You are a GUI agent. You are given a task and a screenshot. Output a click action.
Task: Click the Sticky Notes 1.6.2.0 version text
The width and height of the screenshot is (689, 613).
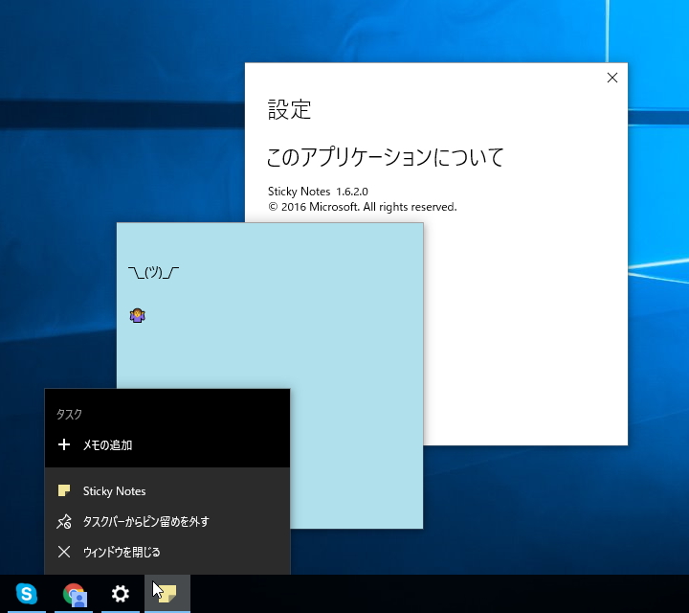(x=318, y=192)
